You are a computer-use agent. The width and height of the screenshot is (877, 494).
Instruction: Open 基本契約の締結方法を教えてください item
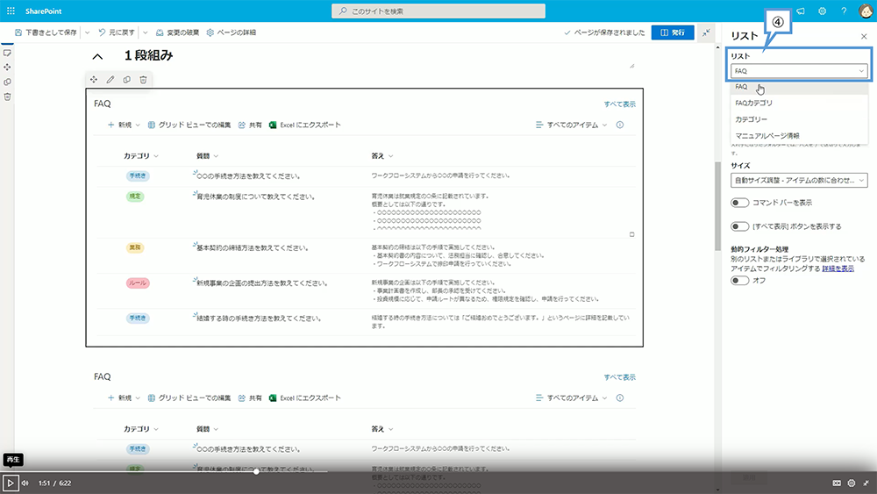253,247
